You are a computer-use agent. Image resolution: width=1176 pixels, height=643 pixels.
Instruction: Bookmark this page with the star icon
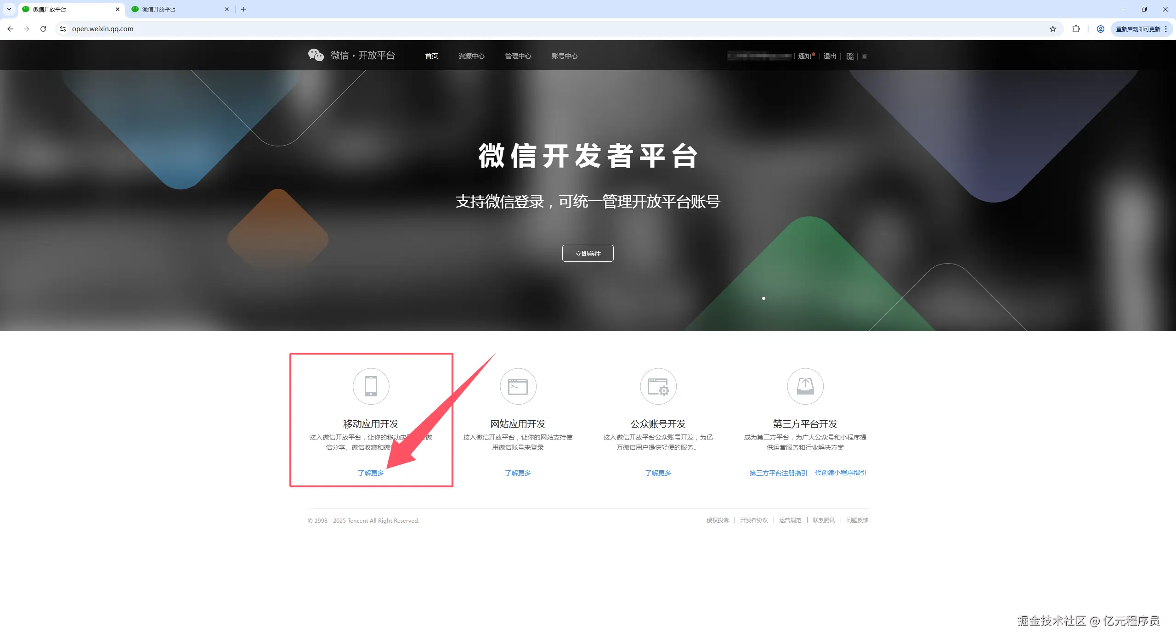point(1053,29)
